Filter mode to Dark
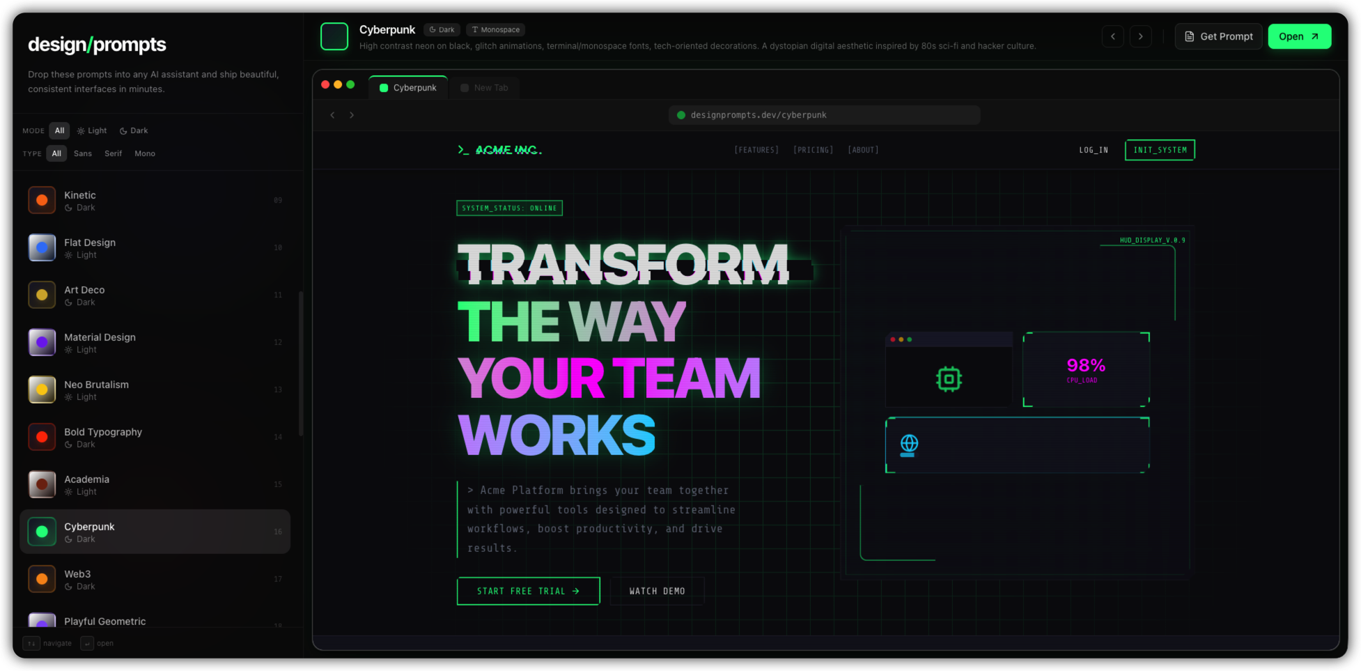Viewport: 1361px width, 671px height. pos(134,131)
